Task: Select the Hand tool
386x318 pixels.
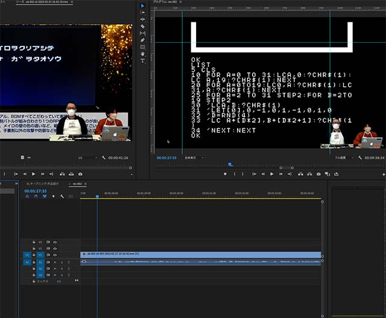Action: [143, 54]
